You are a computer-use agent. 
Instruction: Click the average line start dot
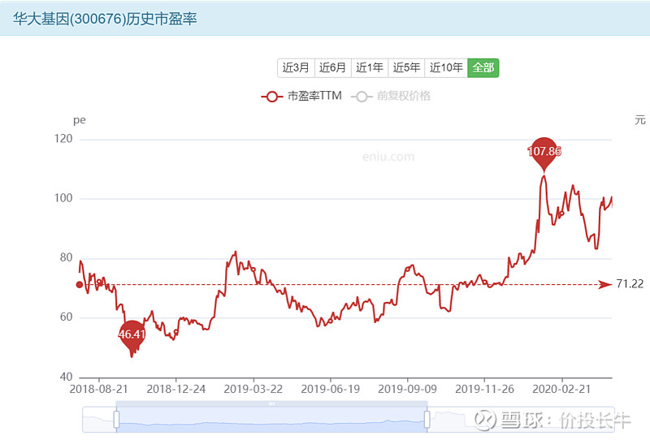(x=79, y=285)
